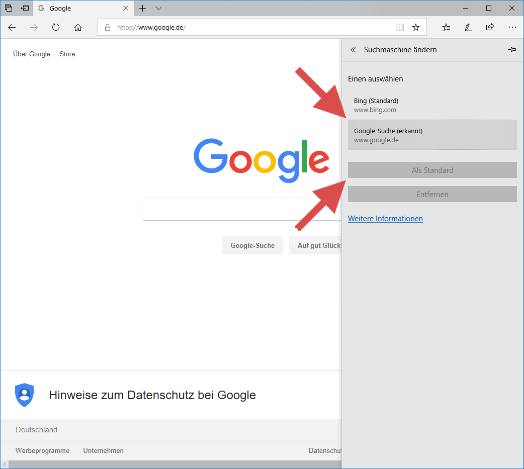524x469 pixels.
Task: Open the Über Google link
Action: point(32,54)
